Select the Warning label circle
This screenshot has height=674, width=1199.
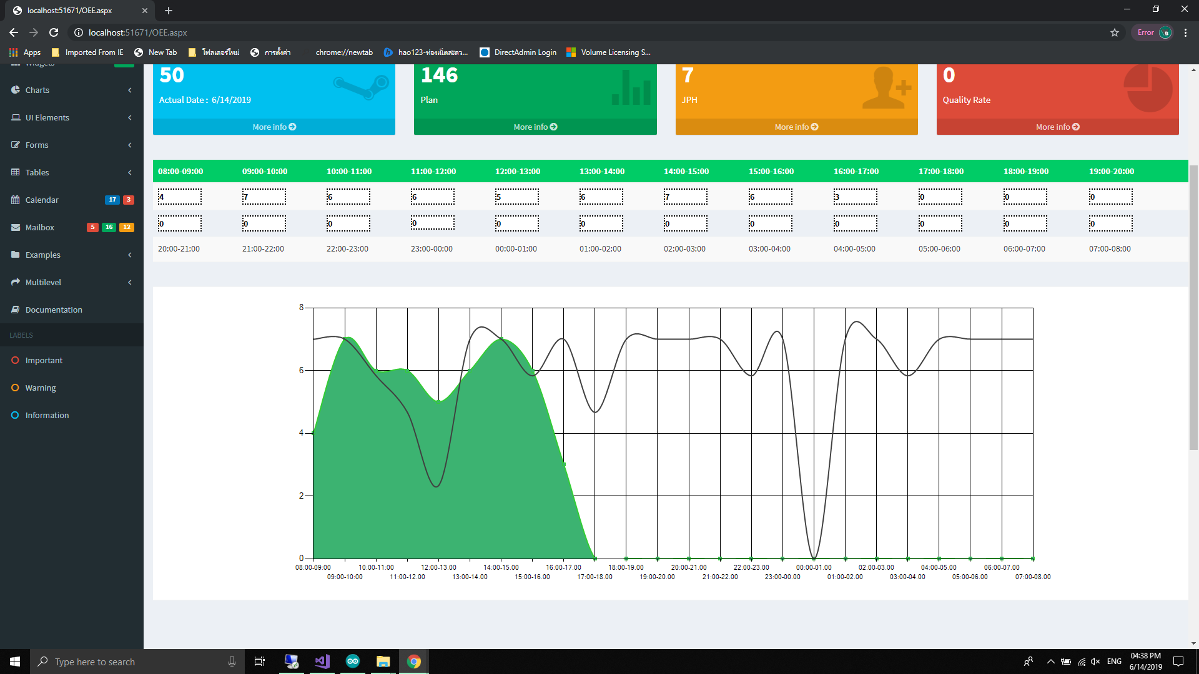click(16, 388)
